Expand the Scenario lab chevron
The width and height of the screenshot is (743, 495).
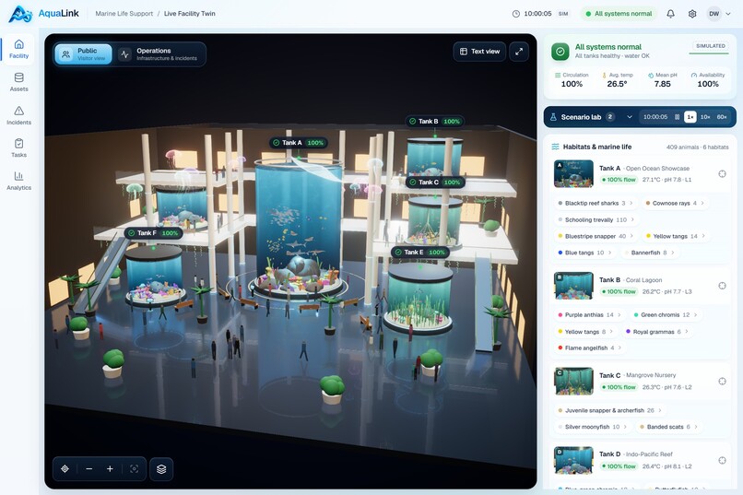[630, 117]
